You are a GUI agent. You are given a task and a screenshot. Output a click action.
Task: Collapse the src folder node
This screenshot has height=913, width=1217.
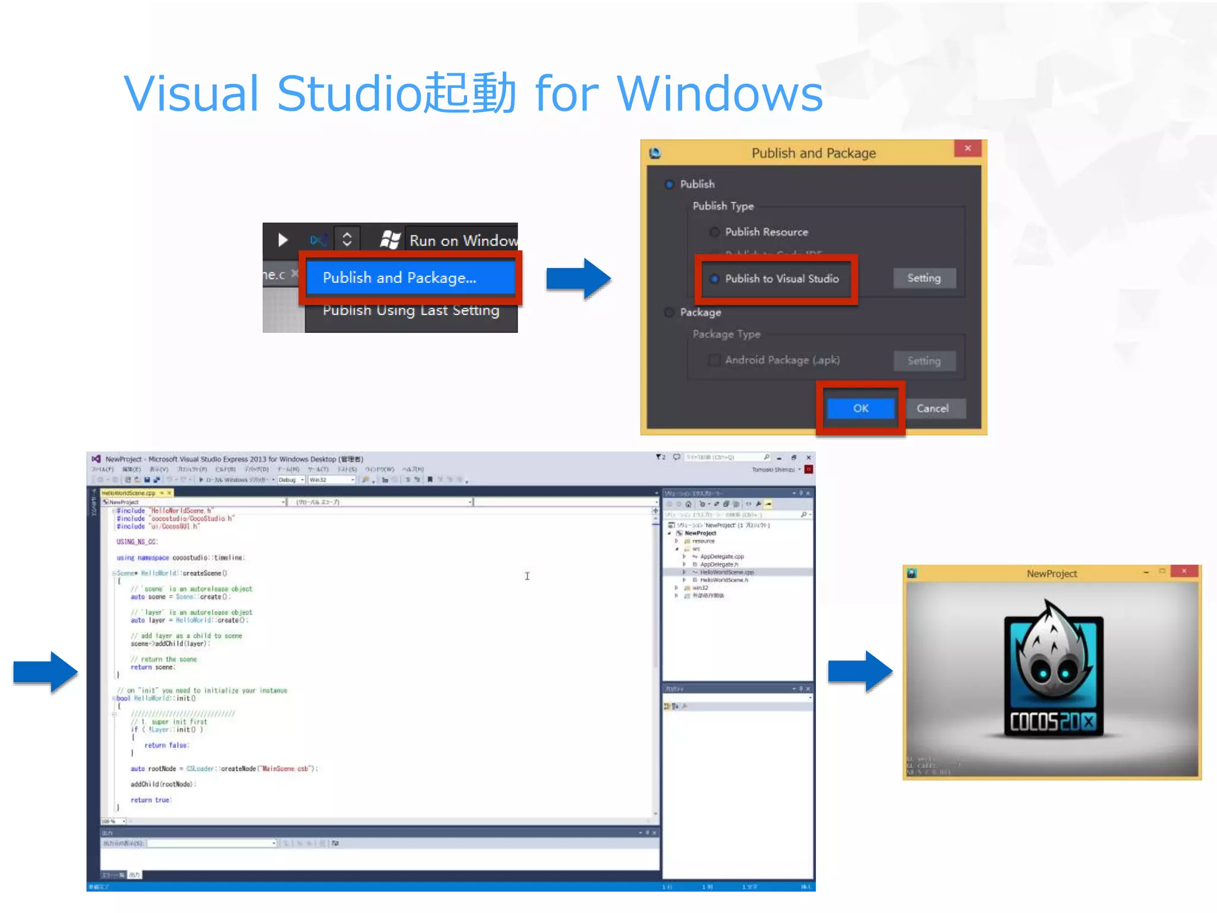point(677,549)
